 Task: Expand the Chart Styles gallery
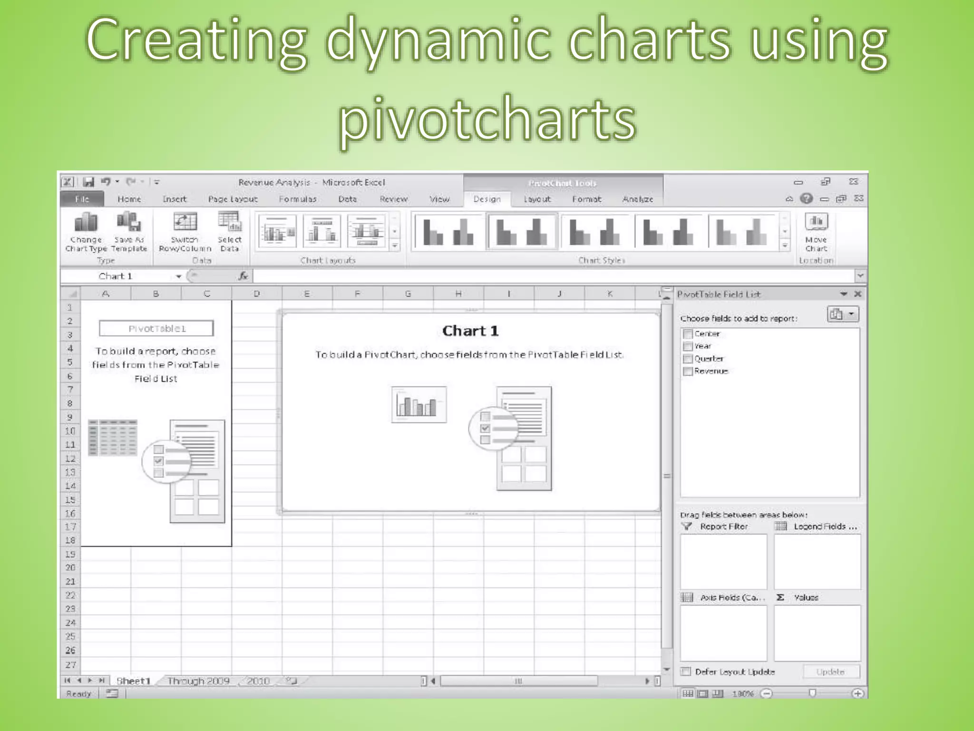[785, 246]
